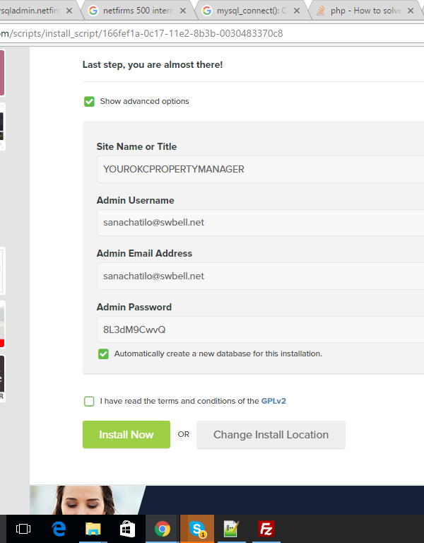
Task: Launch Microsoft Edge from the taskbar
Action: coord(59,528)
